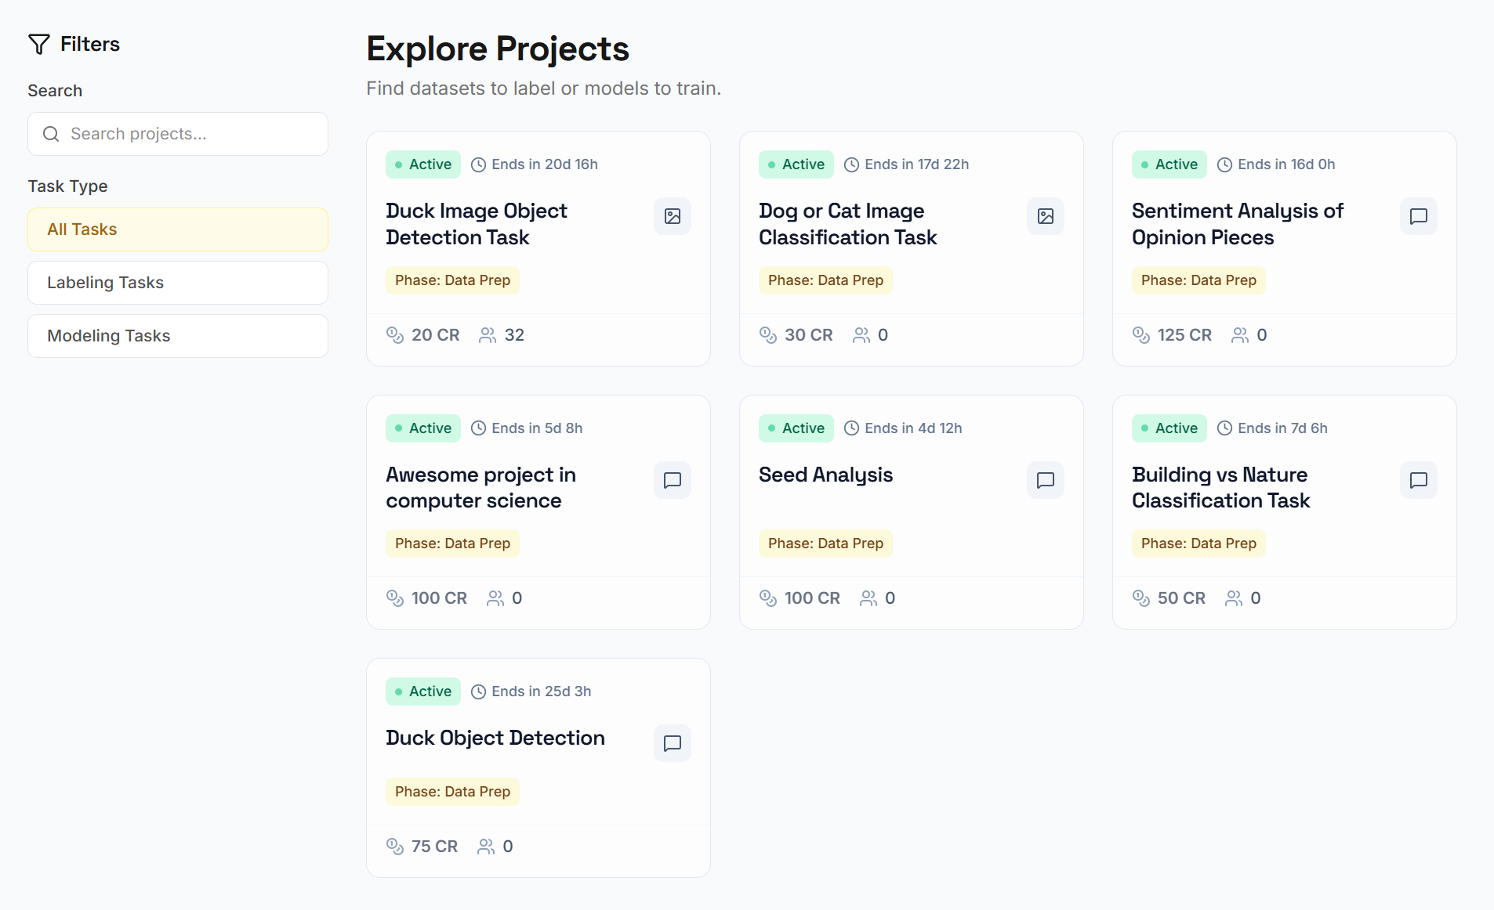Click the chat icon on Duck Object Detection card

(x=673, y=743)
